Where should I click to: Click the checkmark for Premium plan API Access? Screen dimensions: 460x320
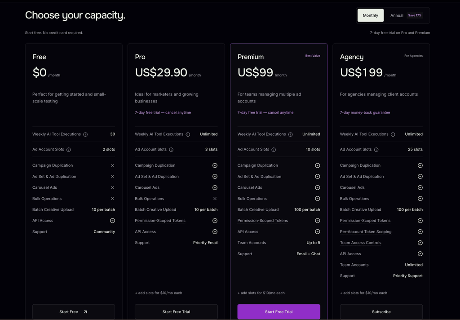point(318,231)
